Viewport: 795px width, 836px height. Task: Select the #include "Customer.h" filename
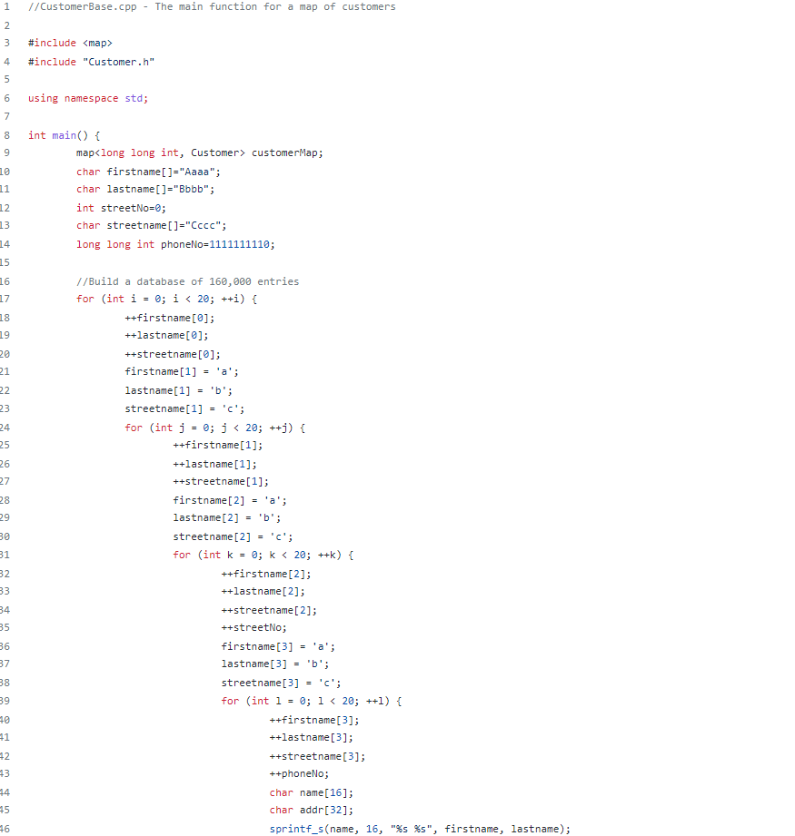(118, 62)
